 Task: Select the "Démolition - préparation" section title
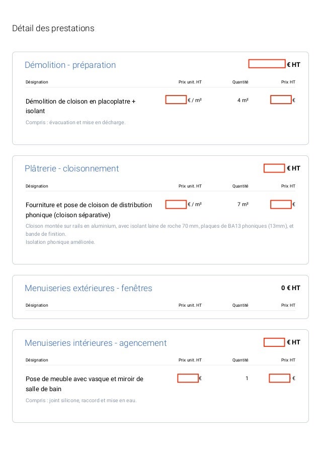click(70, 65)
